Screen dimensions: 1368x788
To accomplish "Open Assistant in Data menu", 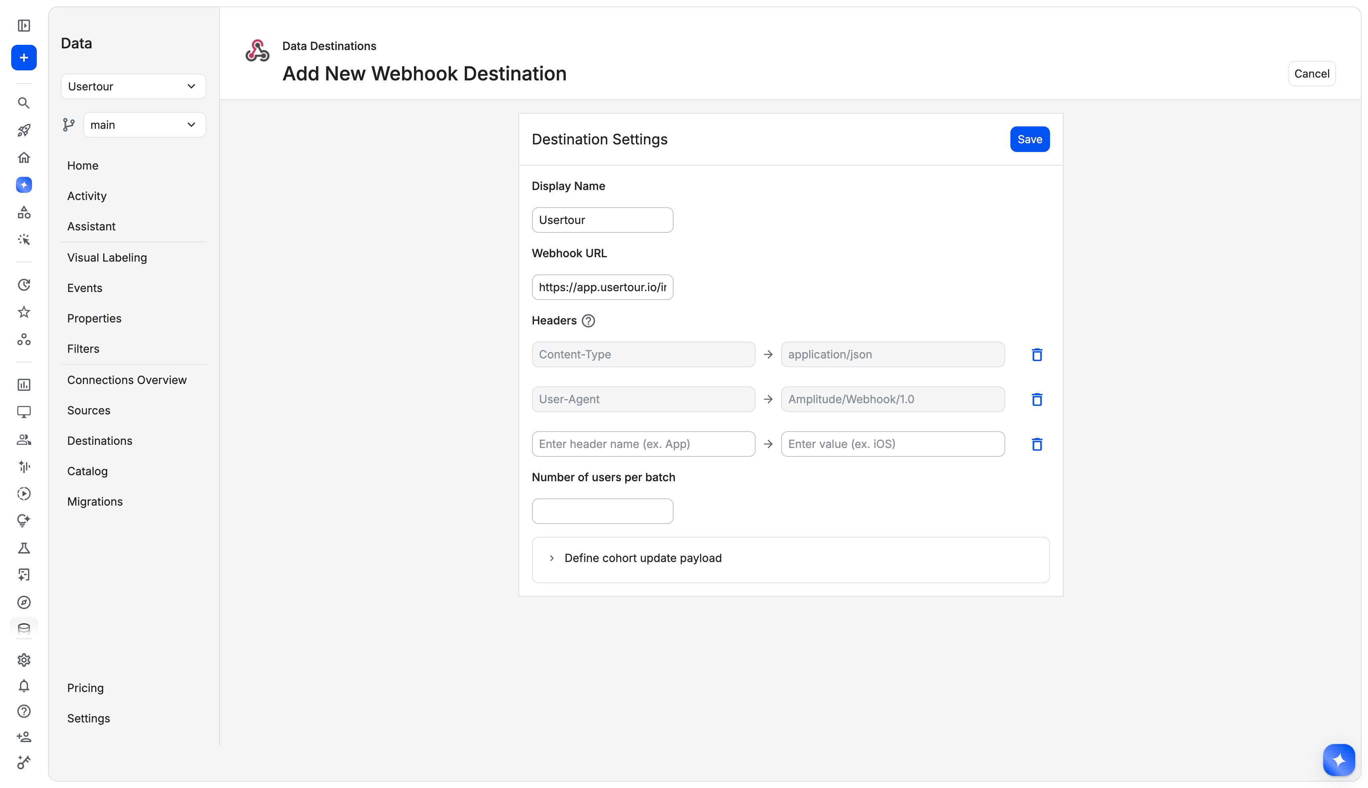I will (92, 226).
